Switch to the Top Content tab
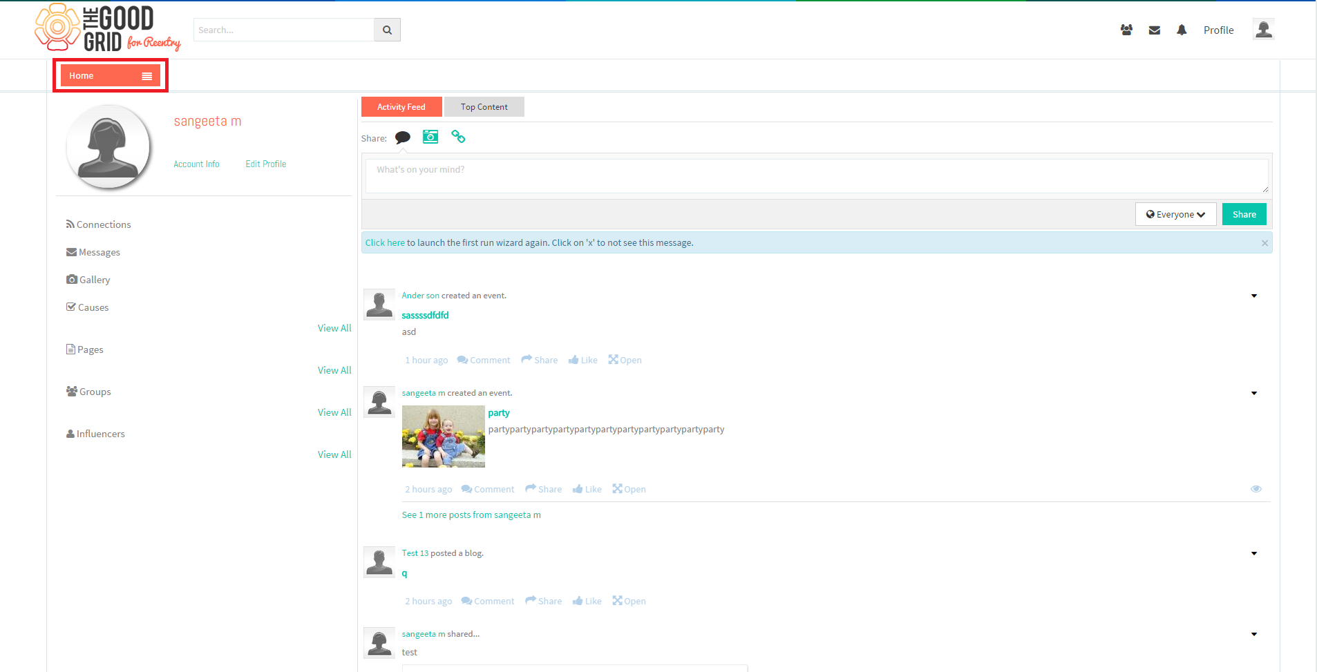Image resolution: width=1317 pixels, height=672 pixels. [484, 107]
